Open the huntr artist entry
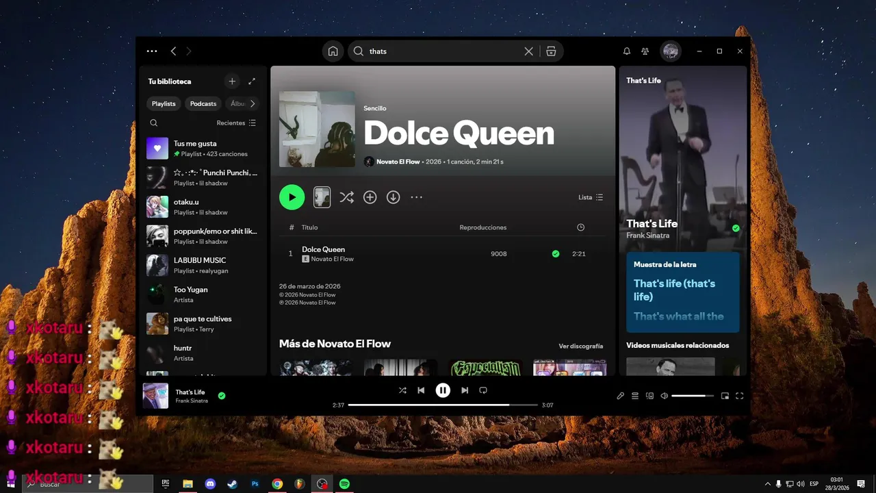The width and height of the screenshot is (876, 493). (203, 353)
